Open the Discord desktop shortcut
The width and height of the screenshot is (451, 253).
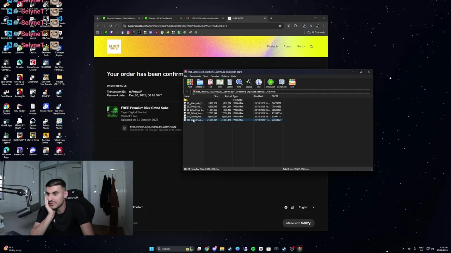pyautogui.click(x=33, y=151)
